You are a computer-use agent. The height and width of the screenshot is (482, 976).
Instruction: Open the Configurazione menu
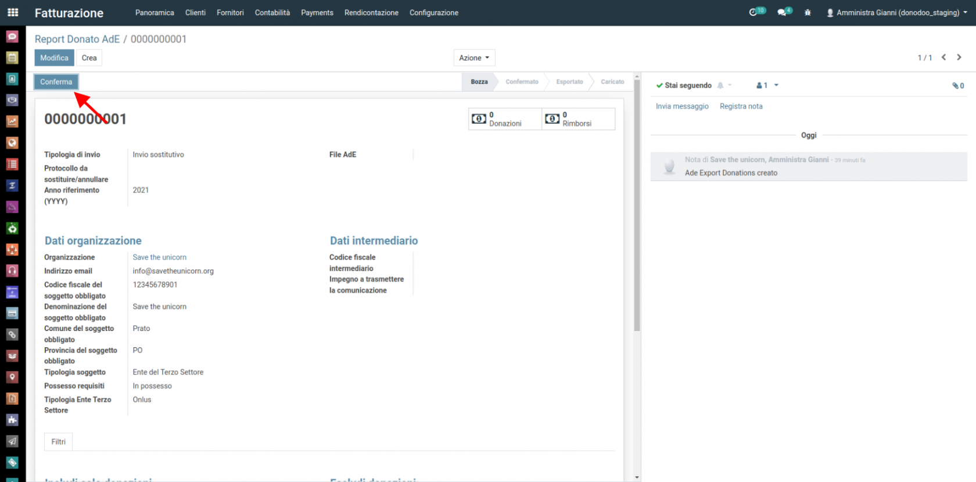pos(433,12)
